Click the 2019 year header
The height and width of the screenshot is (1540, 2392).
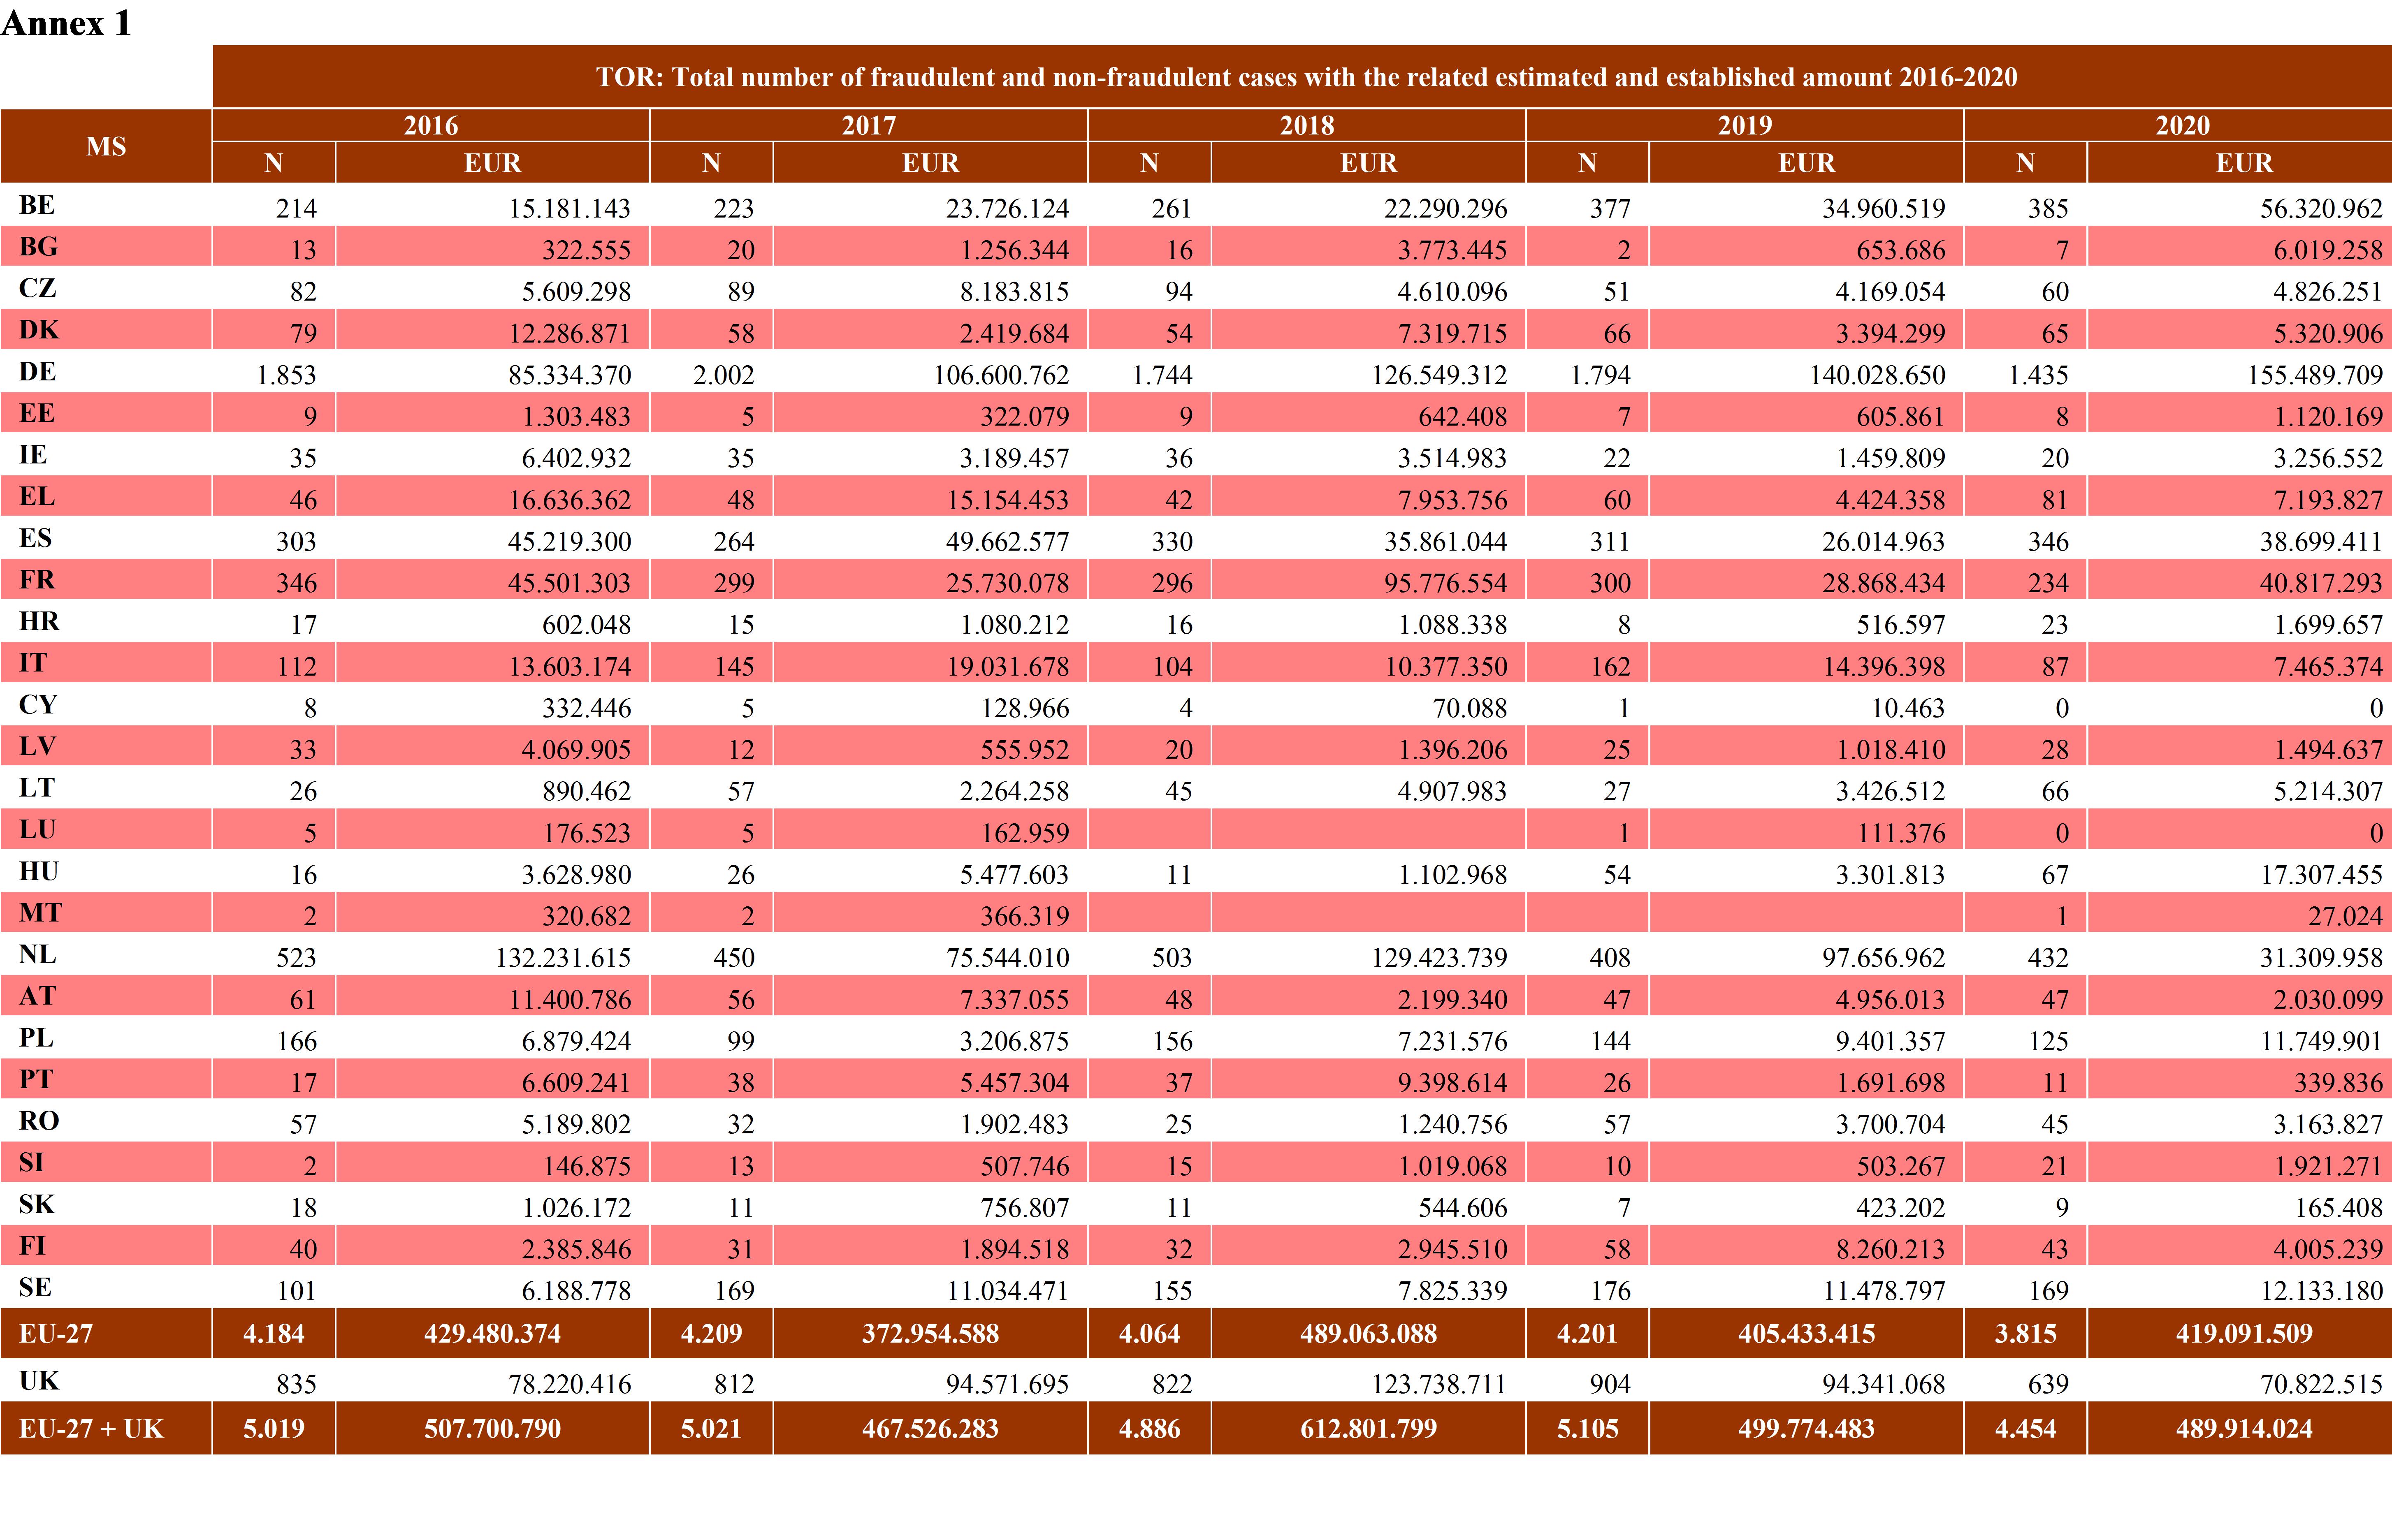(x=1745, y=125)
